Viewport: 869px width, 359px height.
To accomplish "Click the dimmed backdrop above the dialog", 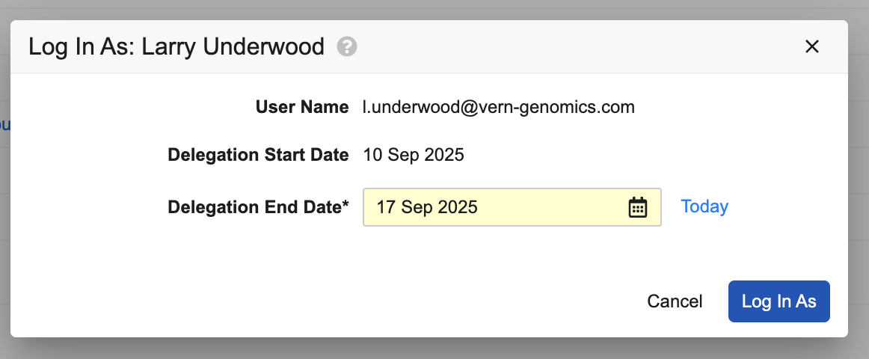I will pyautogui.click(x=434, y=9).
